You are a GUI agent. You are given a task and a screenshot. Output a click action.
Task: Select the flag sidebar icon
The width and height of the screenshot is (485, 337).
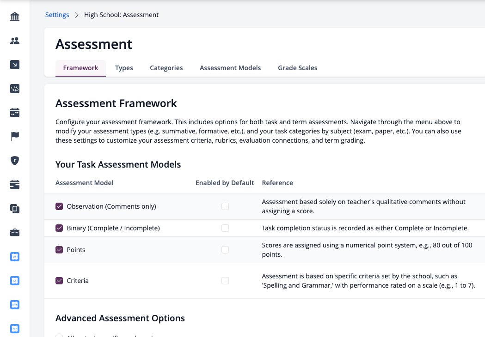pyautogui.click(x=14, y=136)
